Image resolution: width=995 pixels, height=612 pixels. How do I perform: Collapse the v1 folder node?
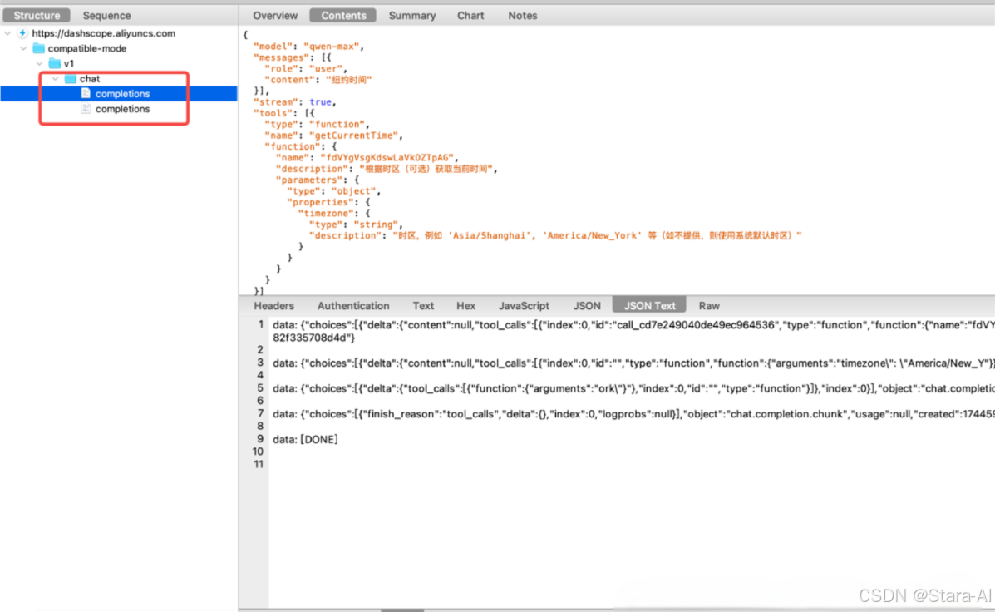(x=39, y=63)
